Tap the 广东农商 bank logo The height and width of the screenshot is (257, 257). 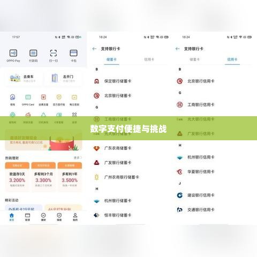click(x=96, y=148)
